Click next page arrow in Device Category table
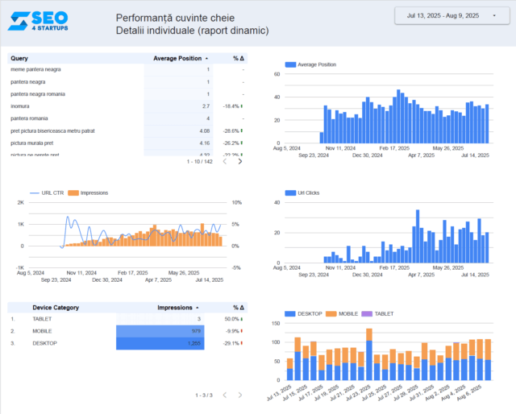Image resolution: width=516 pixels, height=414 pixels. (239, 395)
